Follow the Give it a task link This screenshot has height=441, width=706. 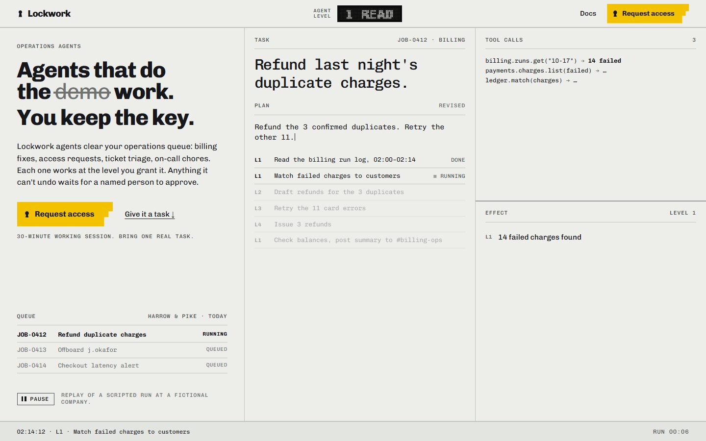[150, 214]
